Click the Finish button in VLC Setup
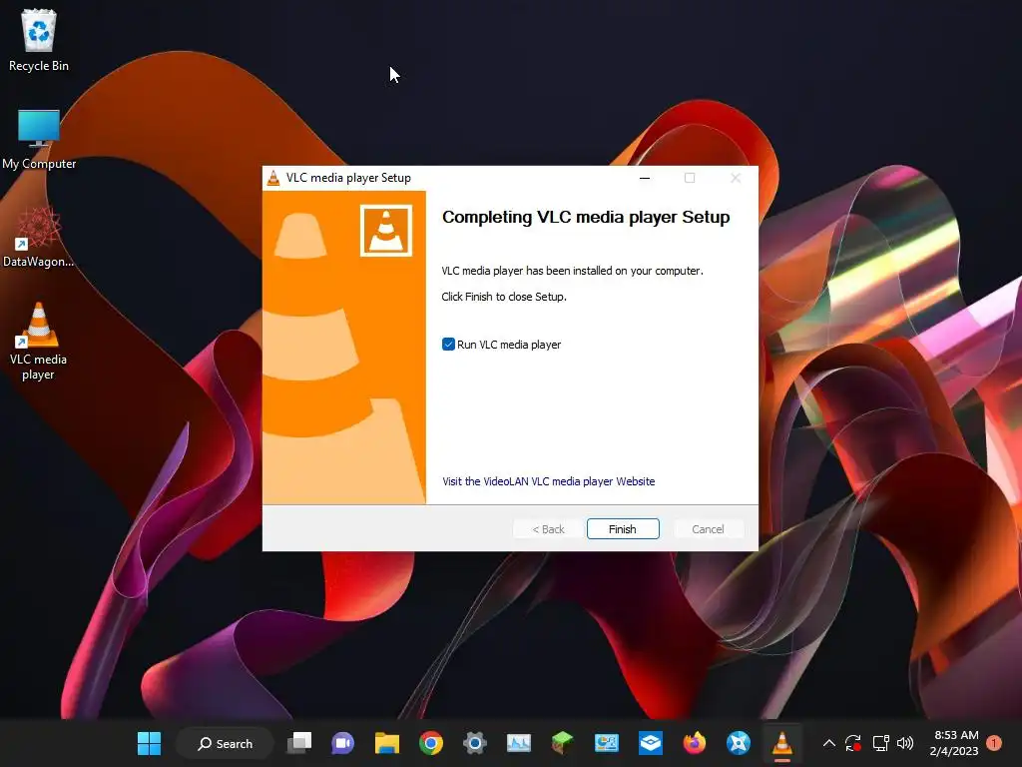This screenshot has width=1022, height=767. [623, 529]
